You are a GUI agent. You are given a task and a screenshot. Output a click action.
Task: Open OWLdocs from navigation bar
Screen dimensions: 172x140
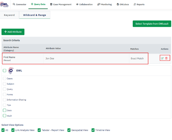point(122,5)
